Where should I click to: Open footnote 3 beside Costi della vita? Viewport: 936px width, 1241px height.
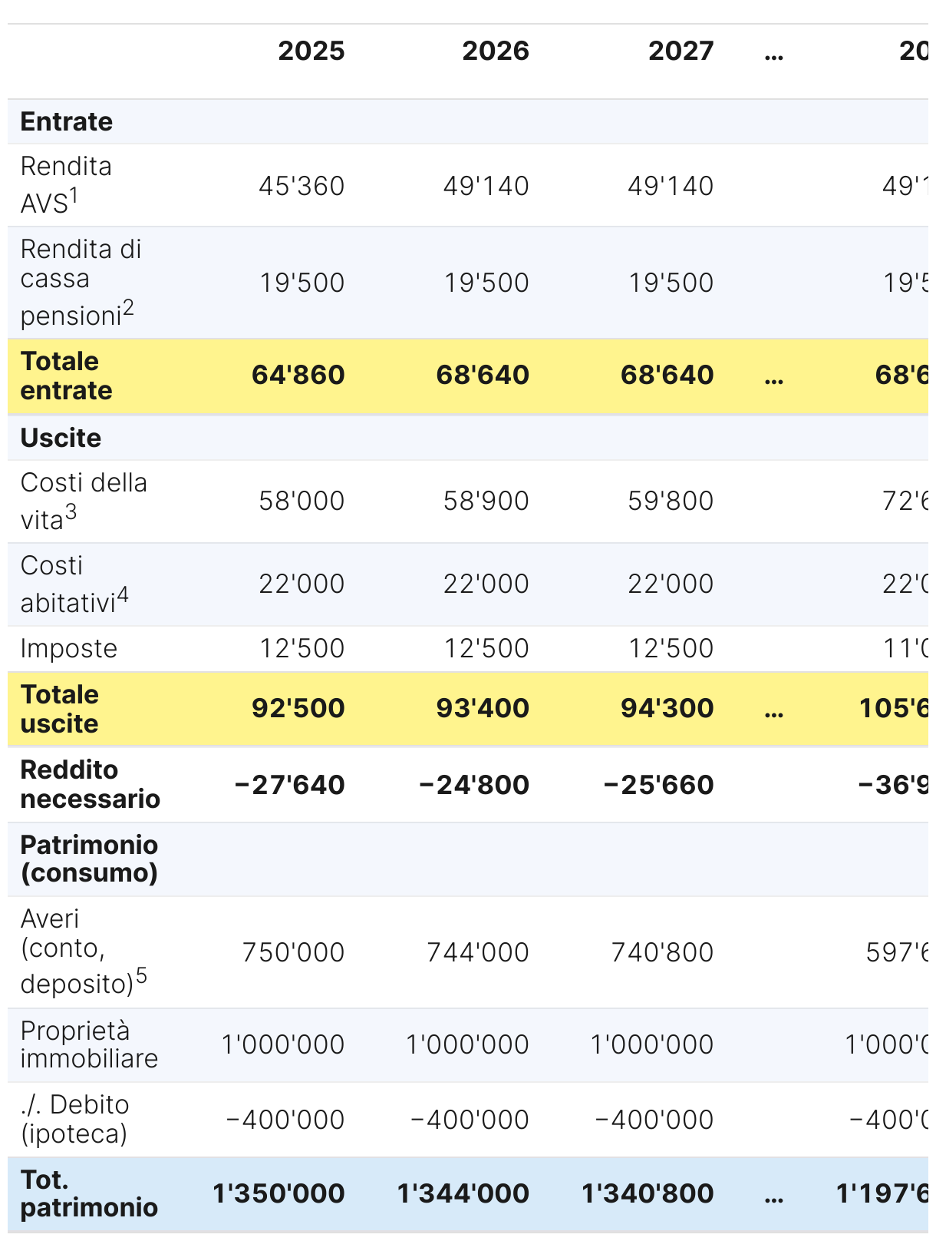coord(71,512)
